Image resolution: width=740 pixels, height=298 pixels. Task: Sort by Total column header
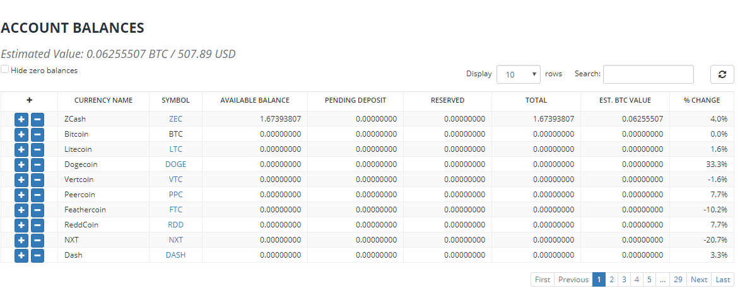[536, 100]
